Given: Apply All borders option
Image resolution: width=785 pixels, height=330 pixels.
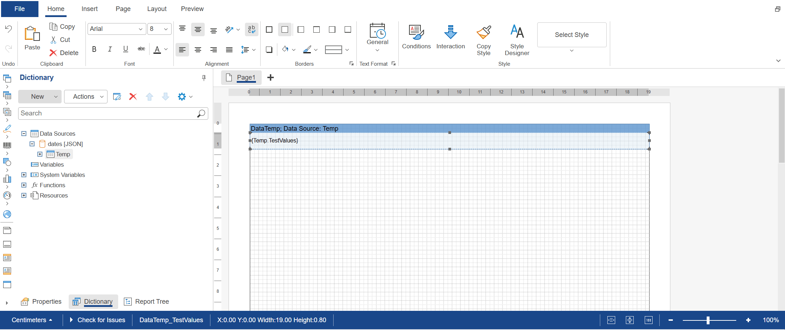Looking at the screenshot, I should click(x=269, y=29).
